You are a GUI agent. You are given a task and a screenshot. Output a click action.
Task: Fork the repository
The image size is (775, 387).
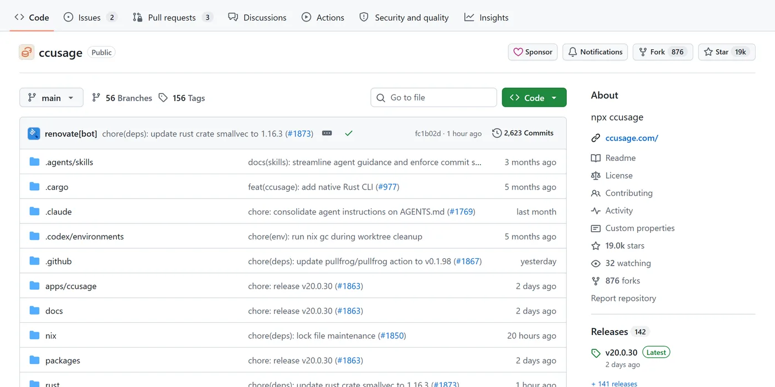pyautogui.click(x=663, y=52)
